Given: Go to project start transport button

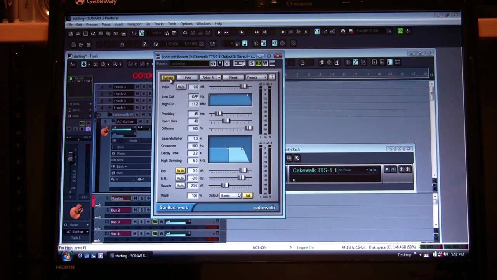Looking at the screenshot, I should (x=219, y=33).
